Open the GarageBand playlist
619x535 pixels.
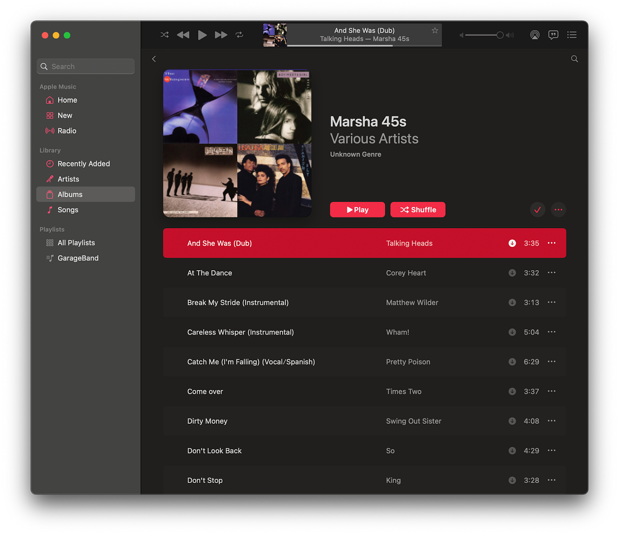pos(85,258)
